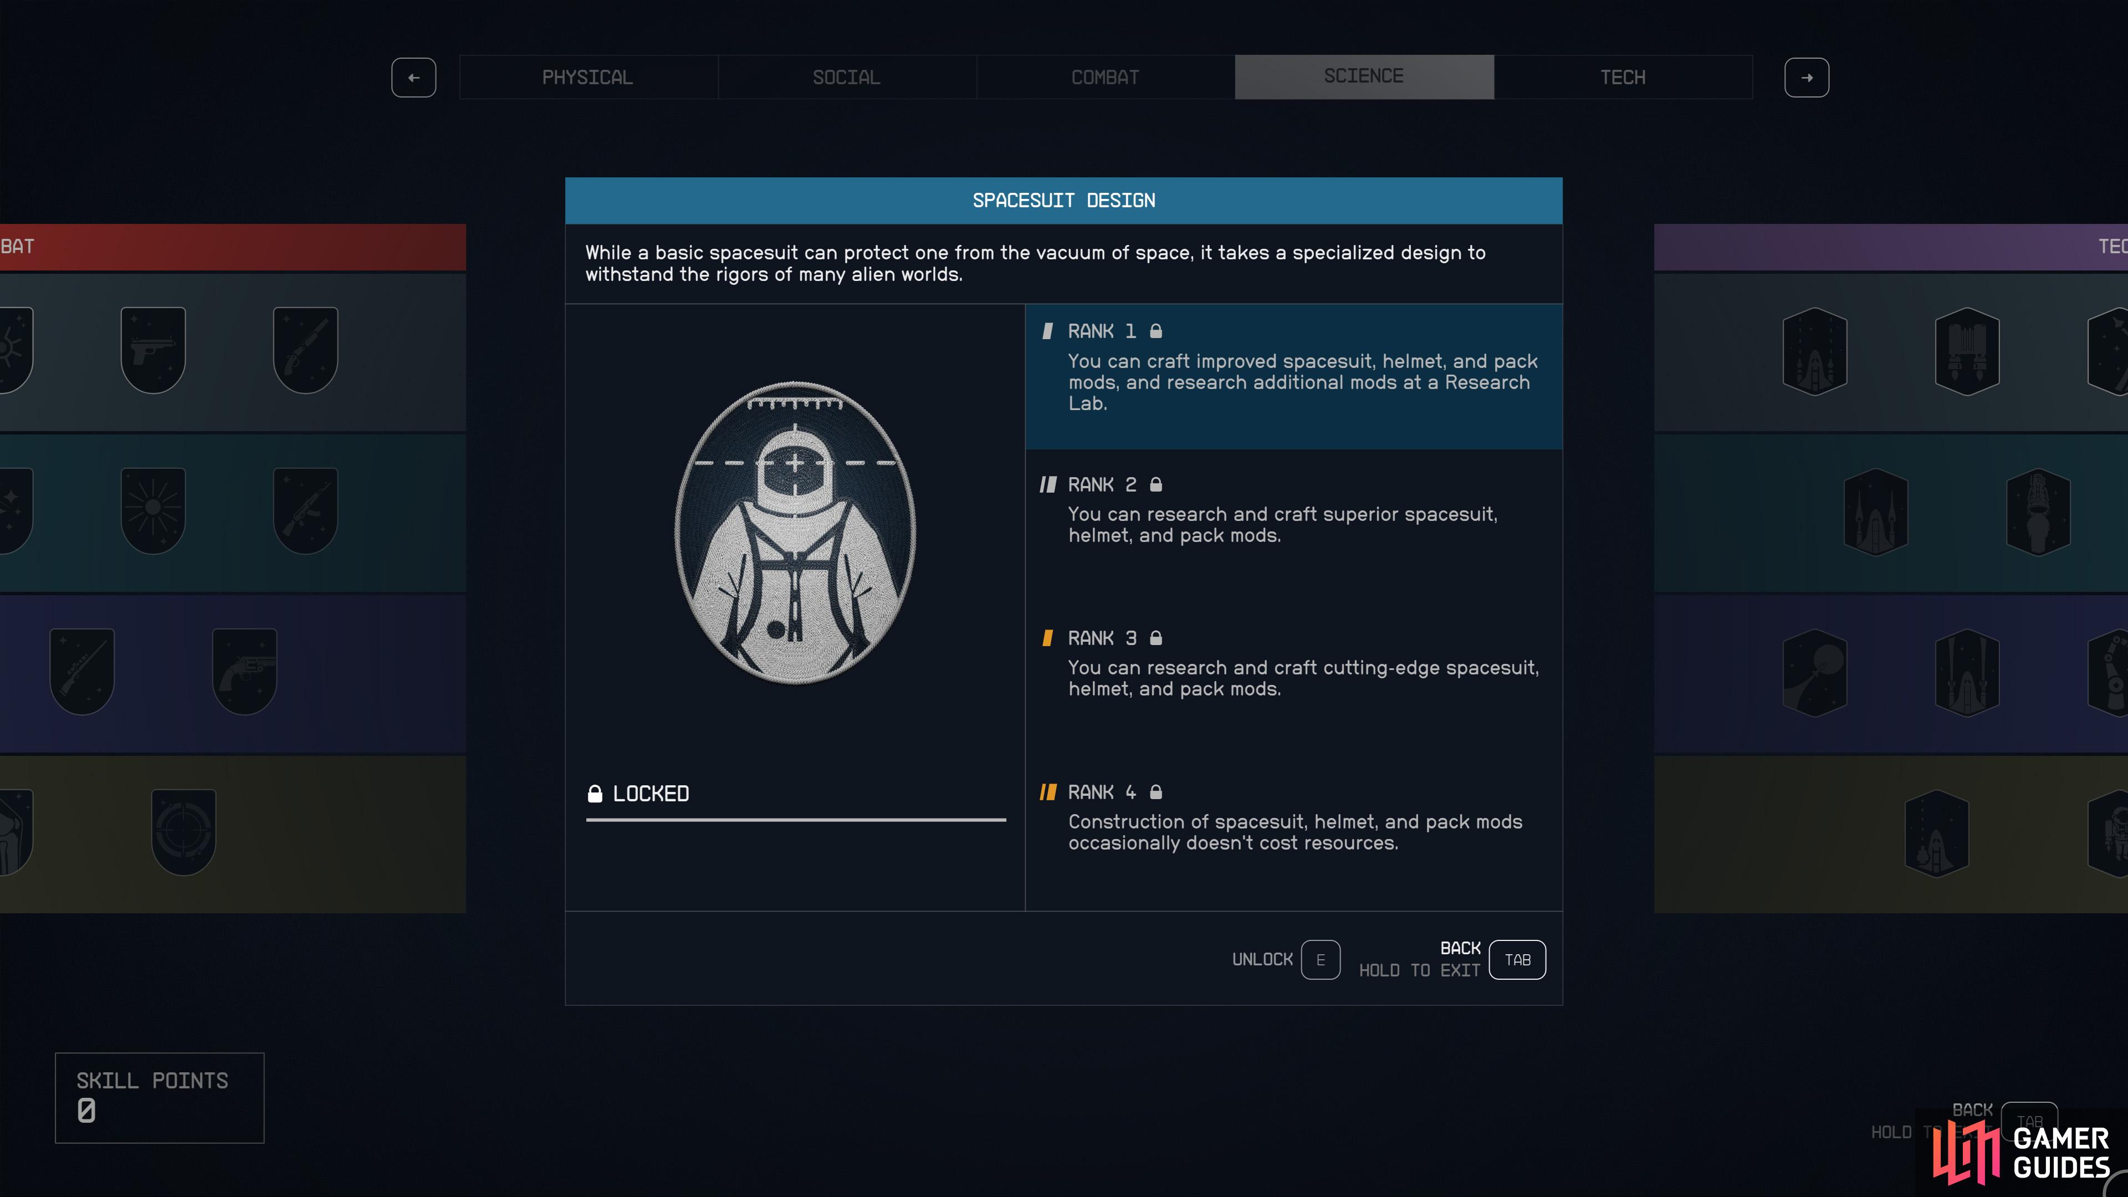The image size is (2128, 1197).
Task: Select the revolver skill badge in Combat
Action: (244, 672)
